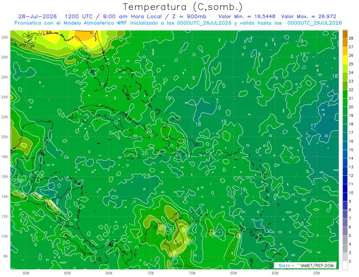
Task: Click the "21" contour label in the Gulf
Action: point(76,63)
